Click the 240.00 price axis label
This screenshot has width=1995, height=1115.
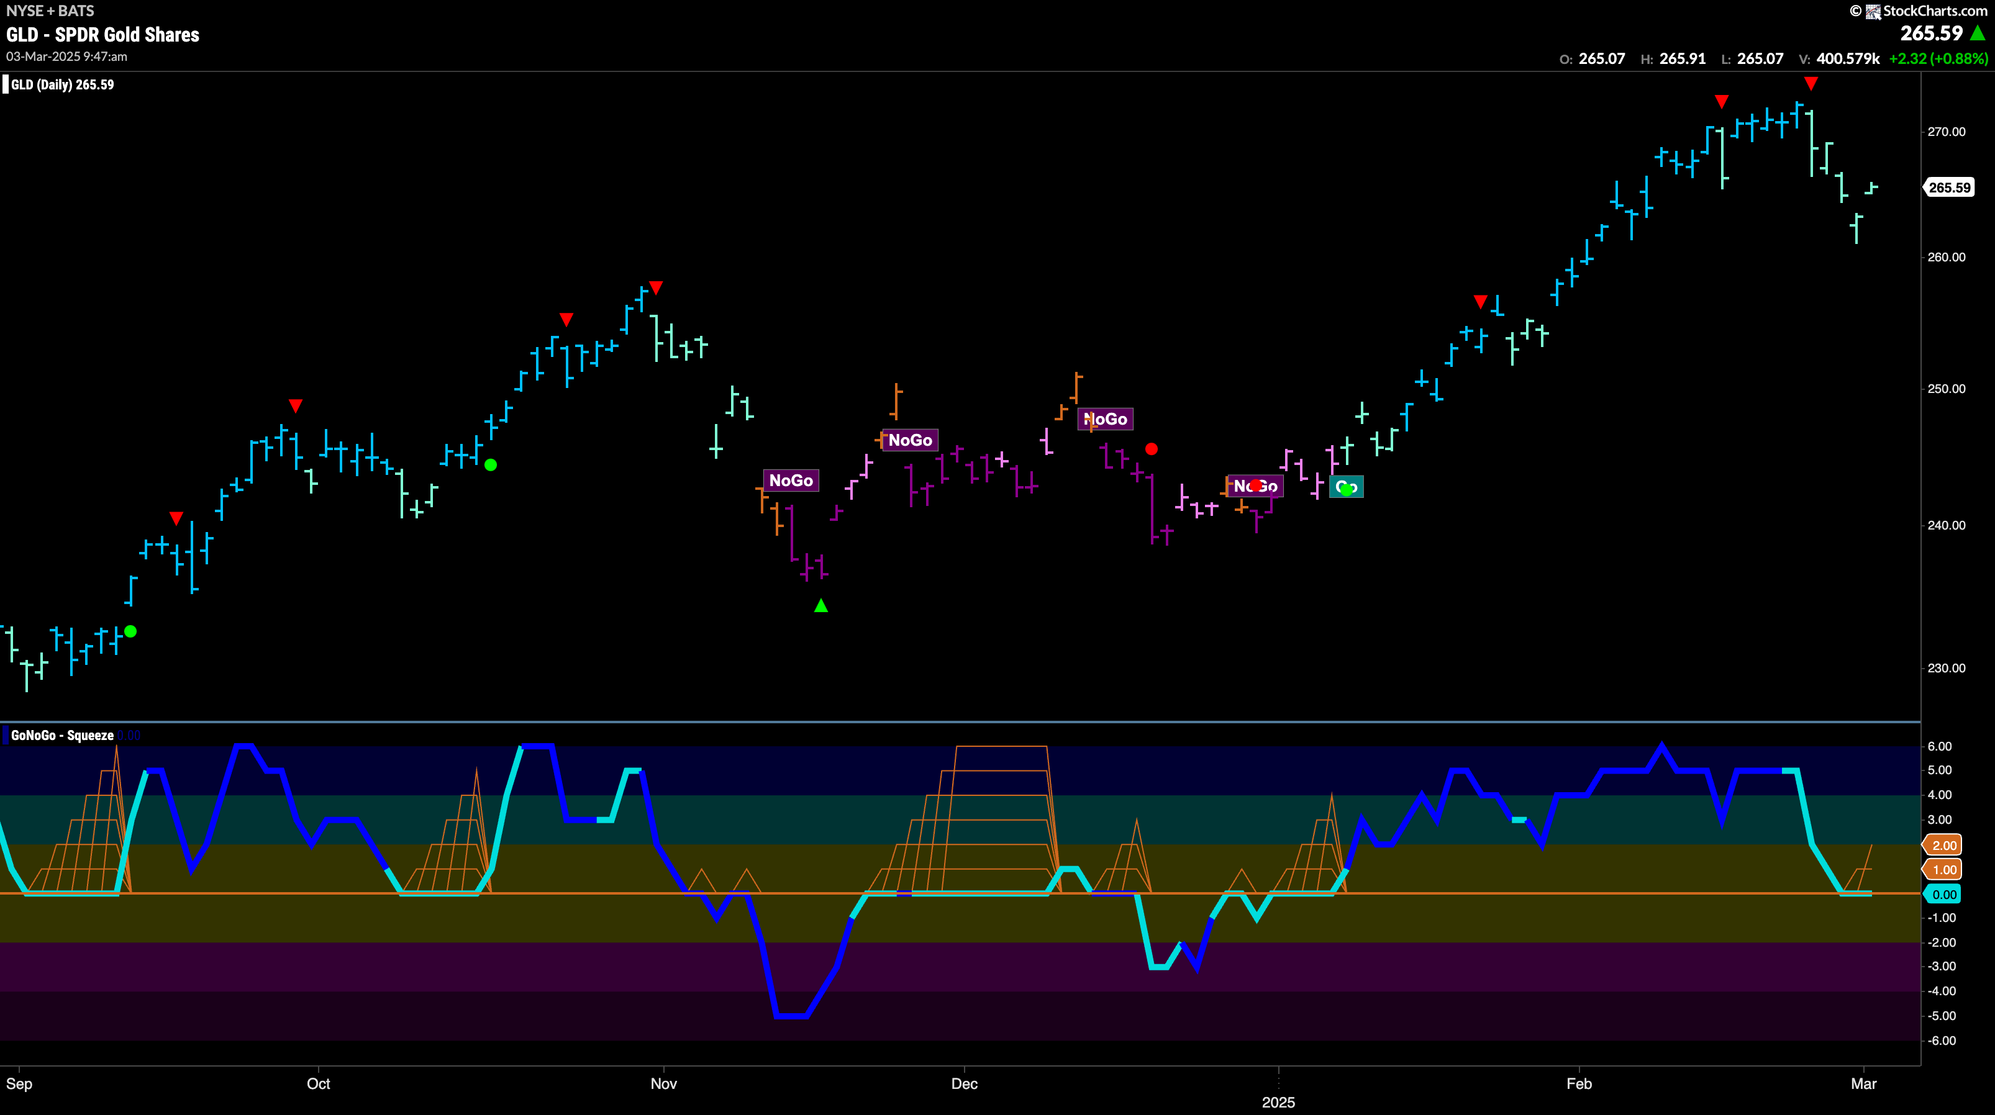[1946, 525]
